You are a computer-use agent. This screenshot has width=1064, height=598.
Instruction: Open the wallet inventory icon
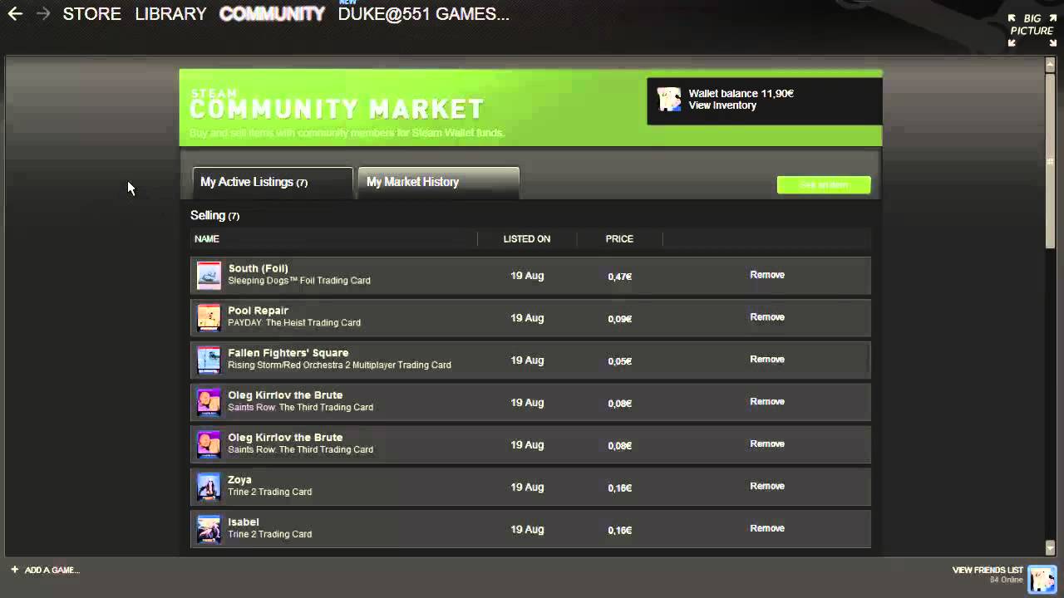tap(668, 100)
